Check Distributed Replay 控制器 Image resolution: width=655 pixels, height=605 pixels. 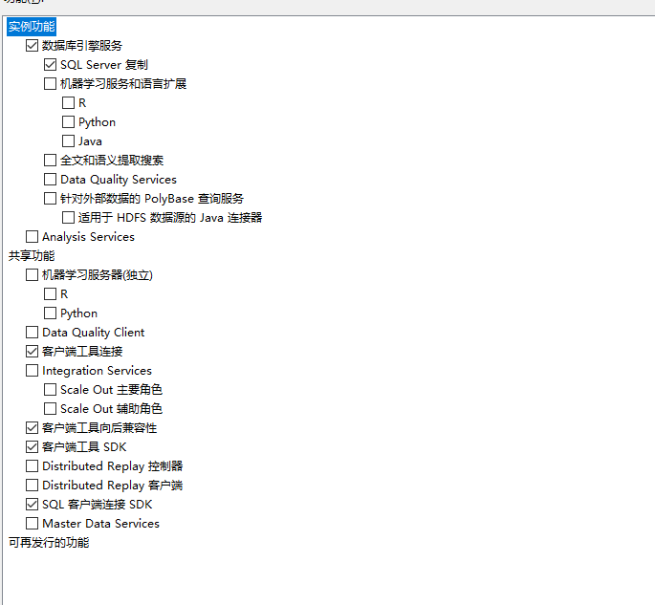[33, 466]
